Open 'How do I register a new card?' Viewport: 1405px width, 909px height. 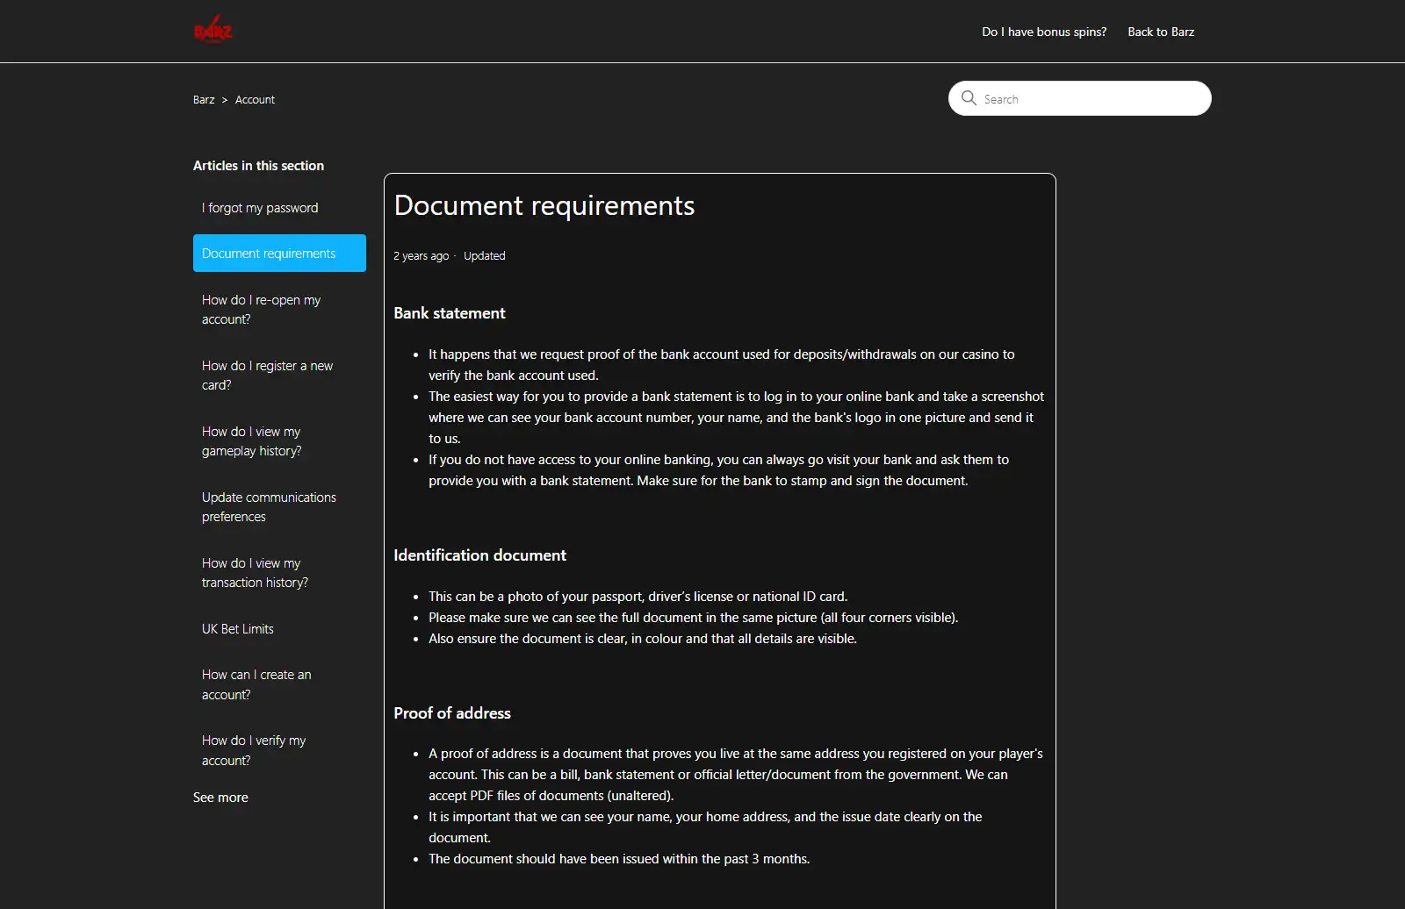point(279,376)
